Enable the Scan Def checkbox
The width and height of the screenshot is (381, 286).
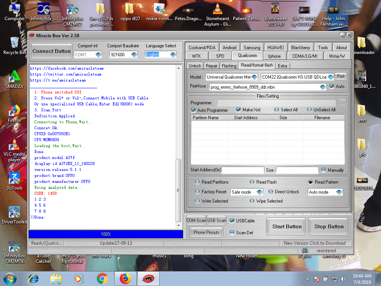232,233
